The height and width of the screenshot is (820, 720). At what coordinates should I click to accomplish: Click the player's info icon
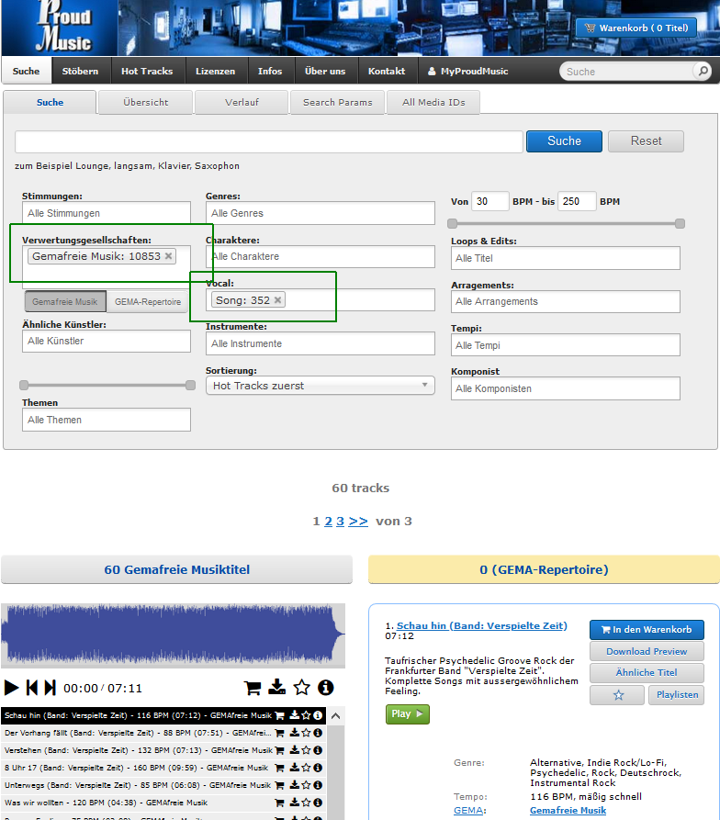326,687
